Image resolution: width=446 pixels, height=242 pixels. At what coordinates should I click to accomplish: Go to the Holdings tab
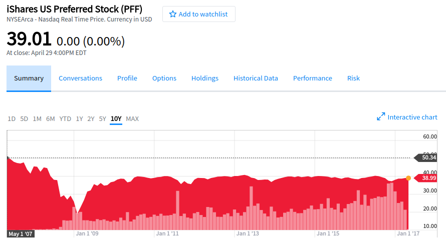pyautogui.click(x=205, y=78)
